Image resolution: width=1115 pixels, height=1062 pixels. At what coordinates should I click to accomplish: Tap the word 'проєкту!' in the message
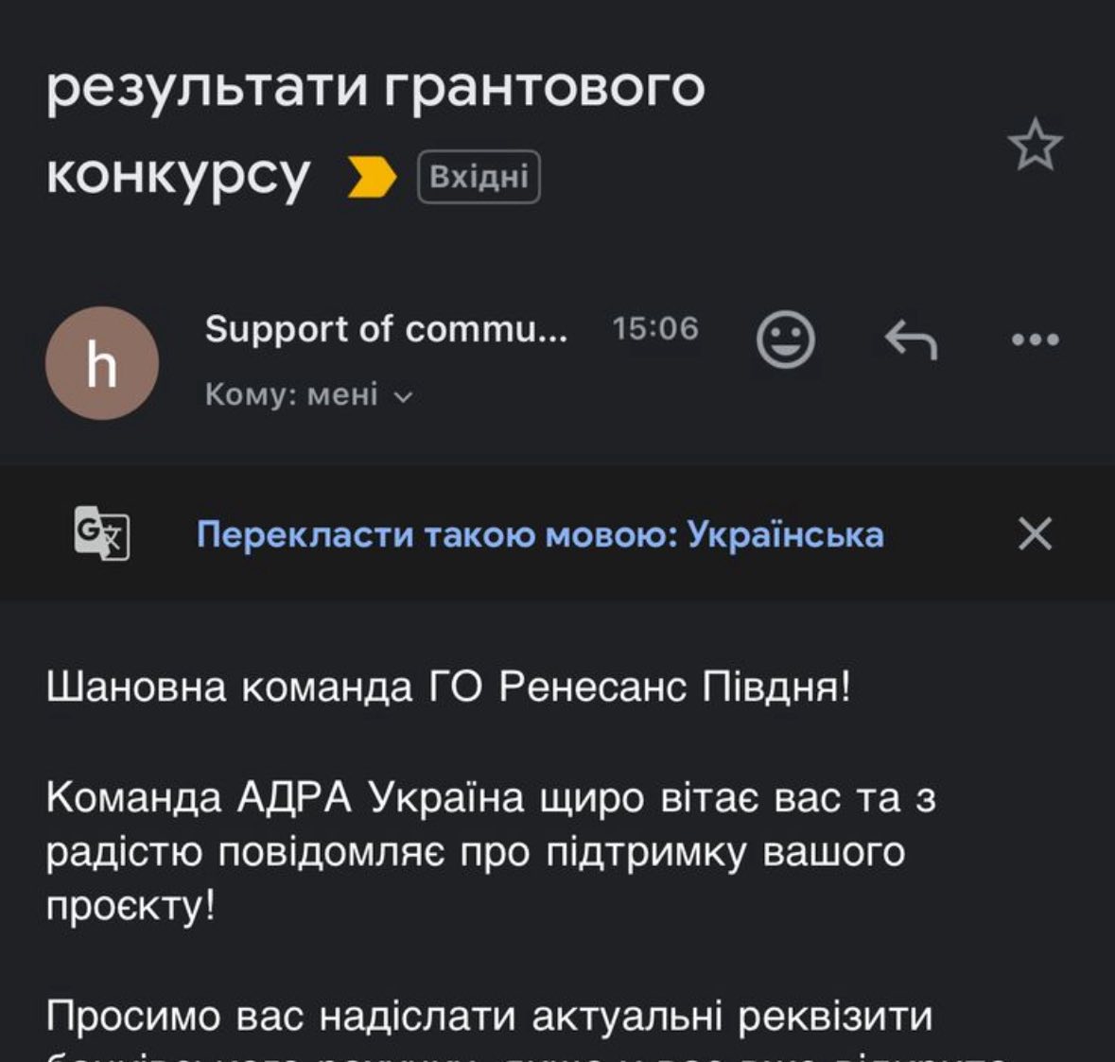[131, 906]
